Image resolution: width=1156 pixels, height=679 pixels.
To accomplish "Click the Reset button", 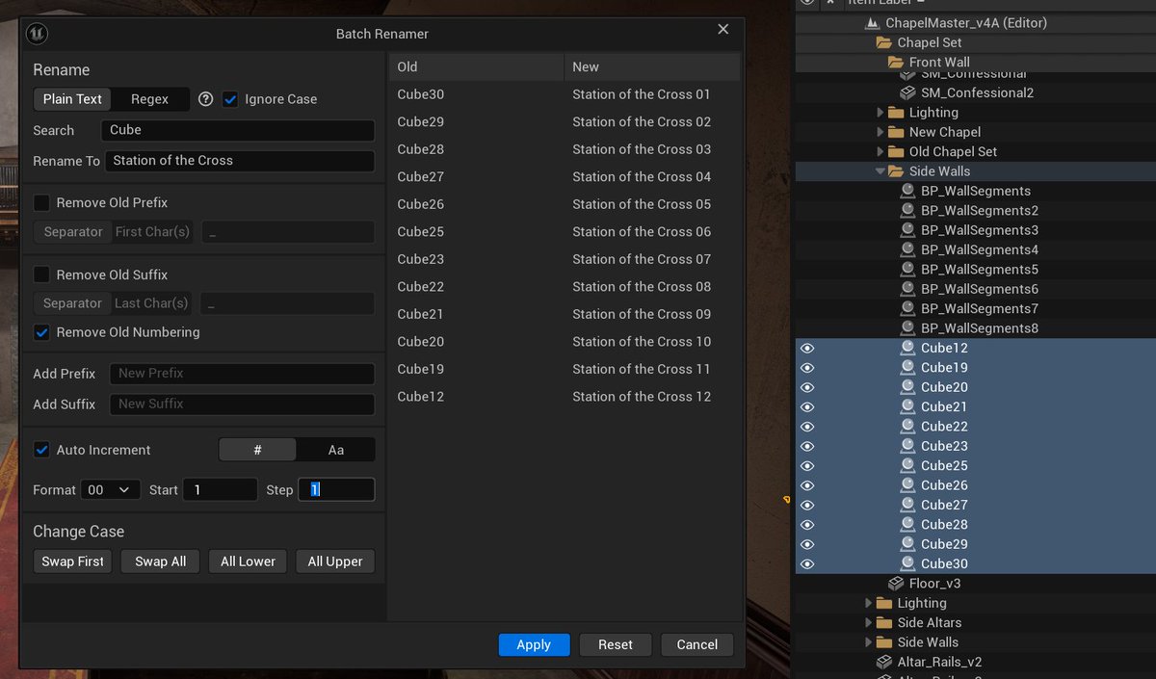I will [616, 644].
